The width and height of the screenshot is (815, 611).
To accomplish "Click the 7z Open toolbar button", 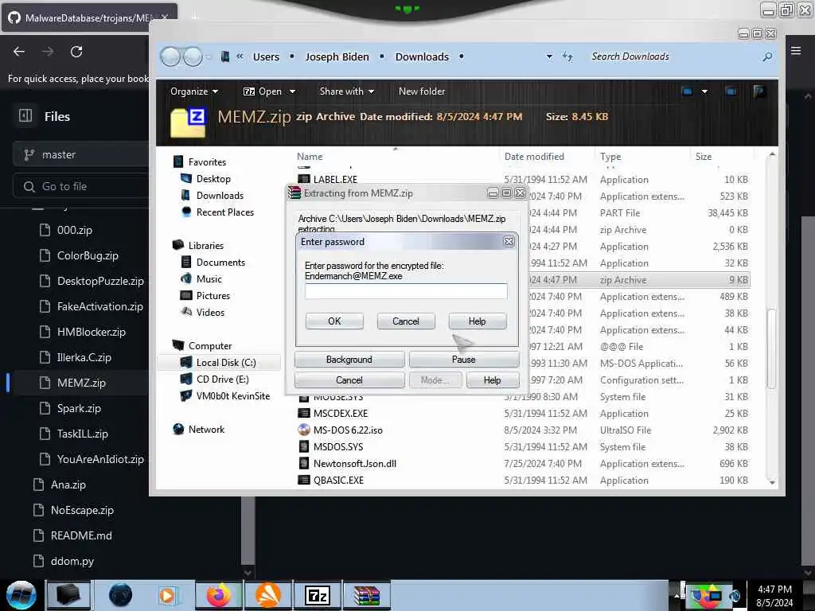I will click(x=263, y=91).
